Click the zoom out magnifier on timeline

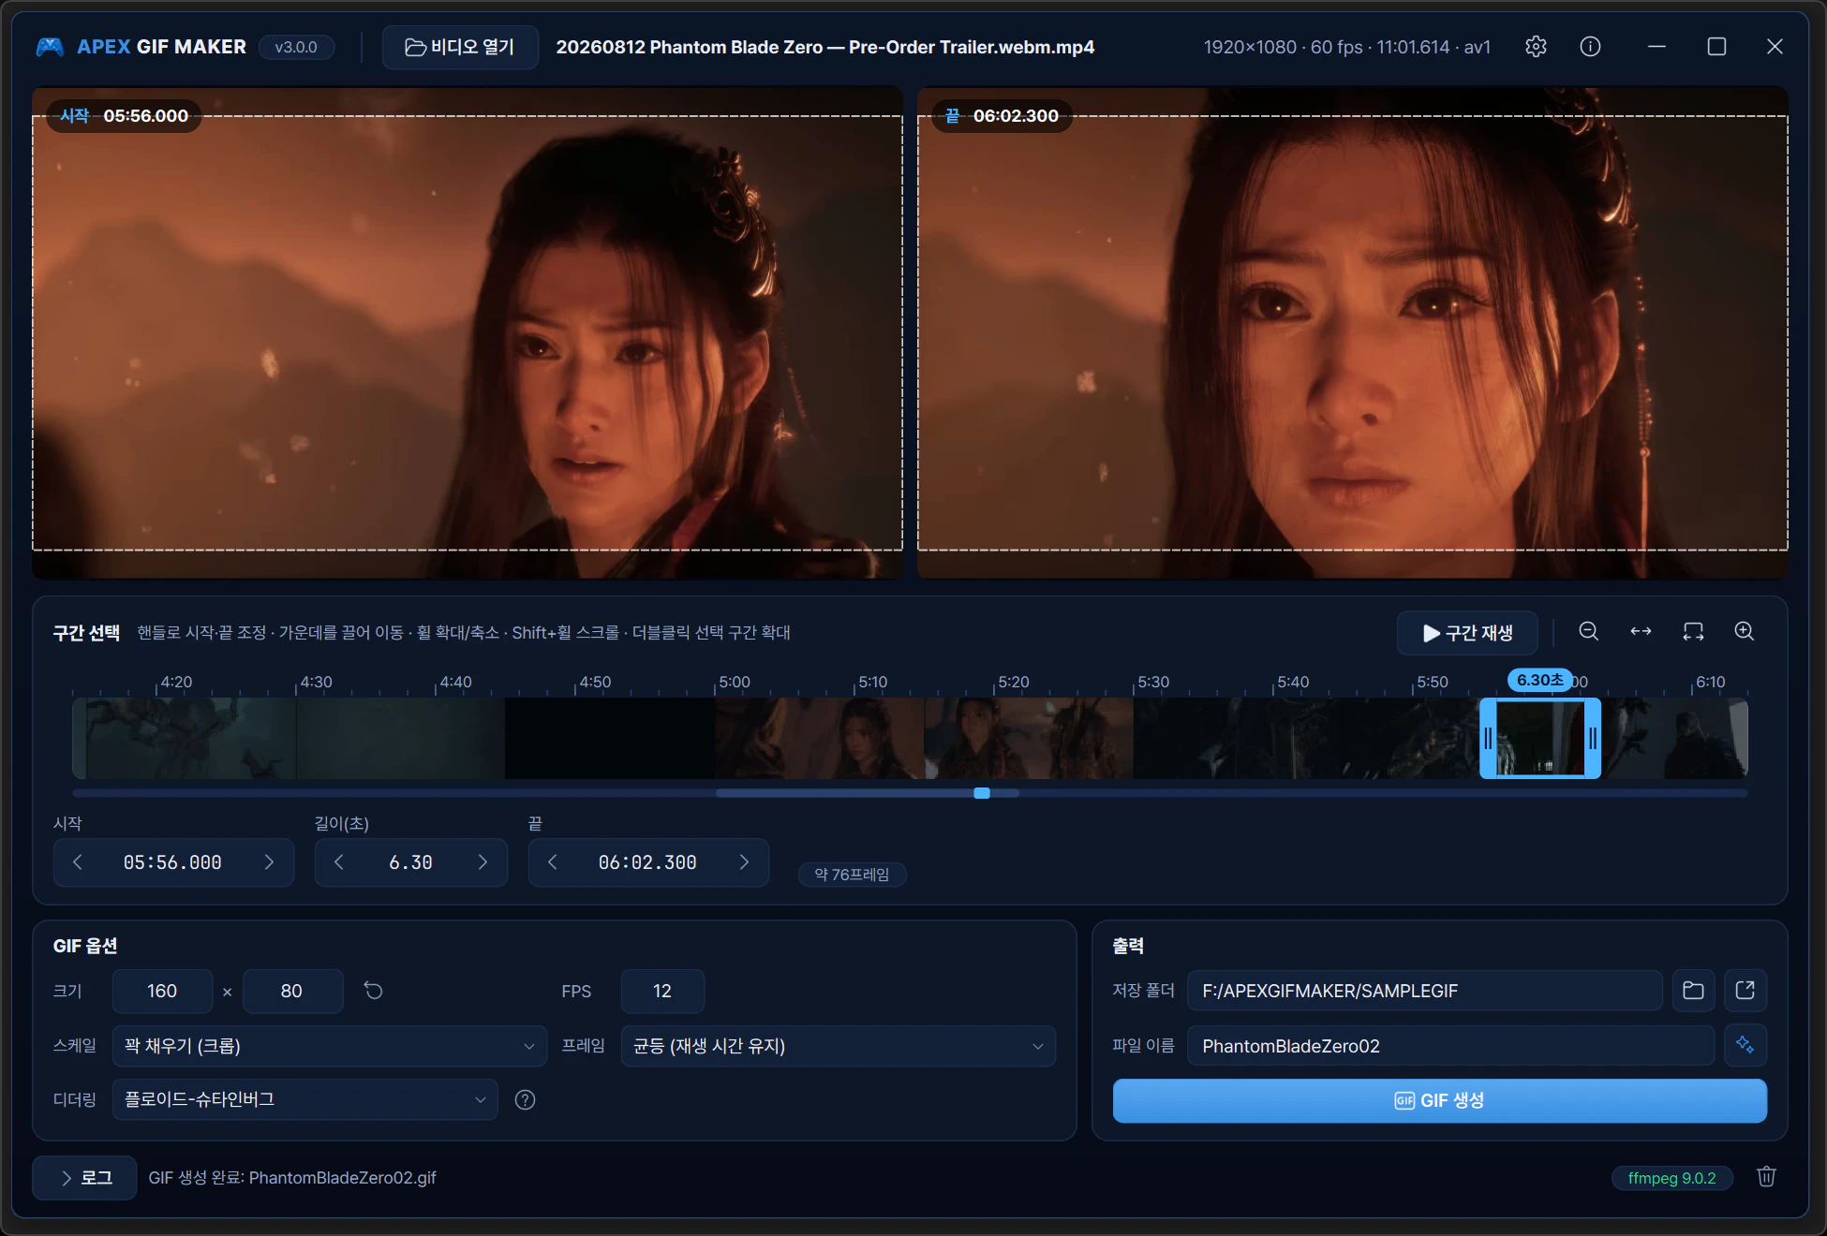(1589, 632)
